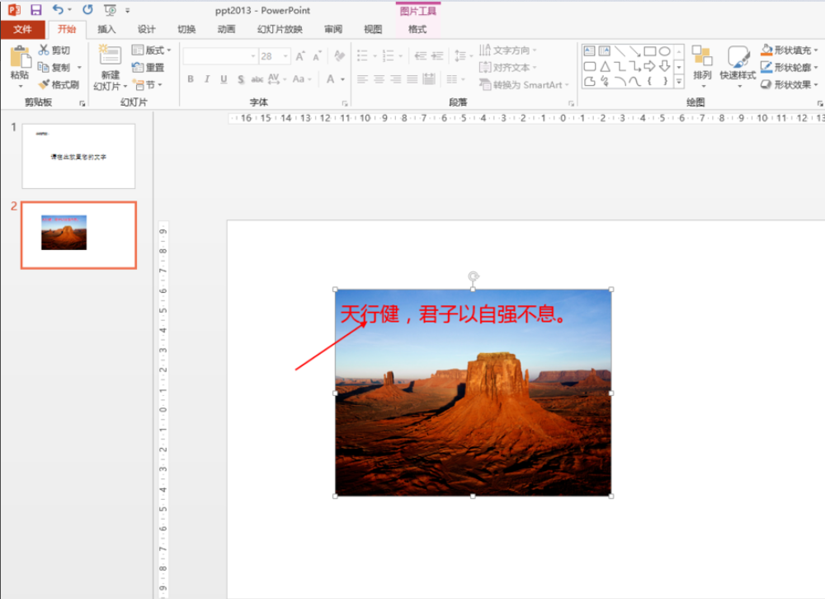Click Shape Effects (形状效果)

click(789, 84)
